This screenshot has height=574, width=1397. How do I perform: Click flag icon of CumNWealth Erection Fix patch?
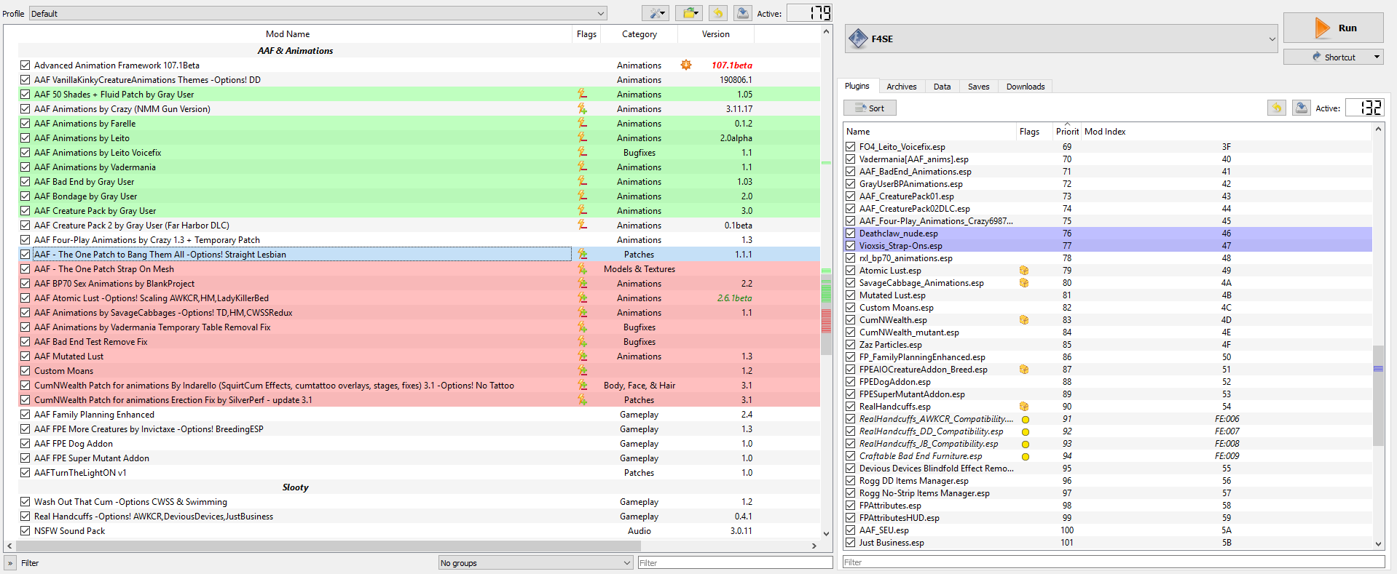point(582,399)
